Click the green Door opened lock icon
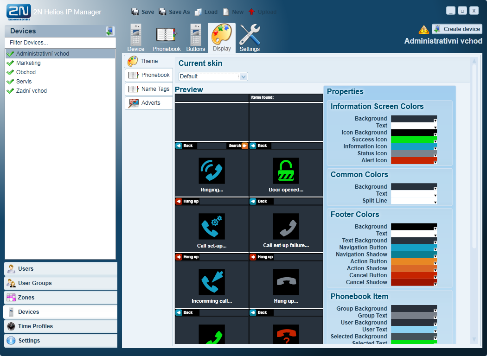The image size is (487, 356). pos(286,171)
